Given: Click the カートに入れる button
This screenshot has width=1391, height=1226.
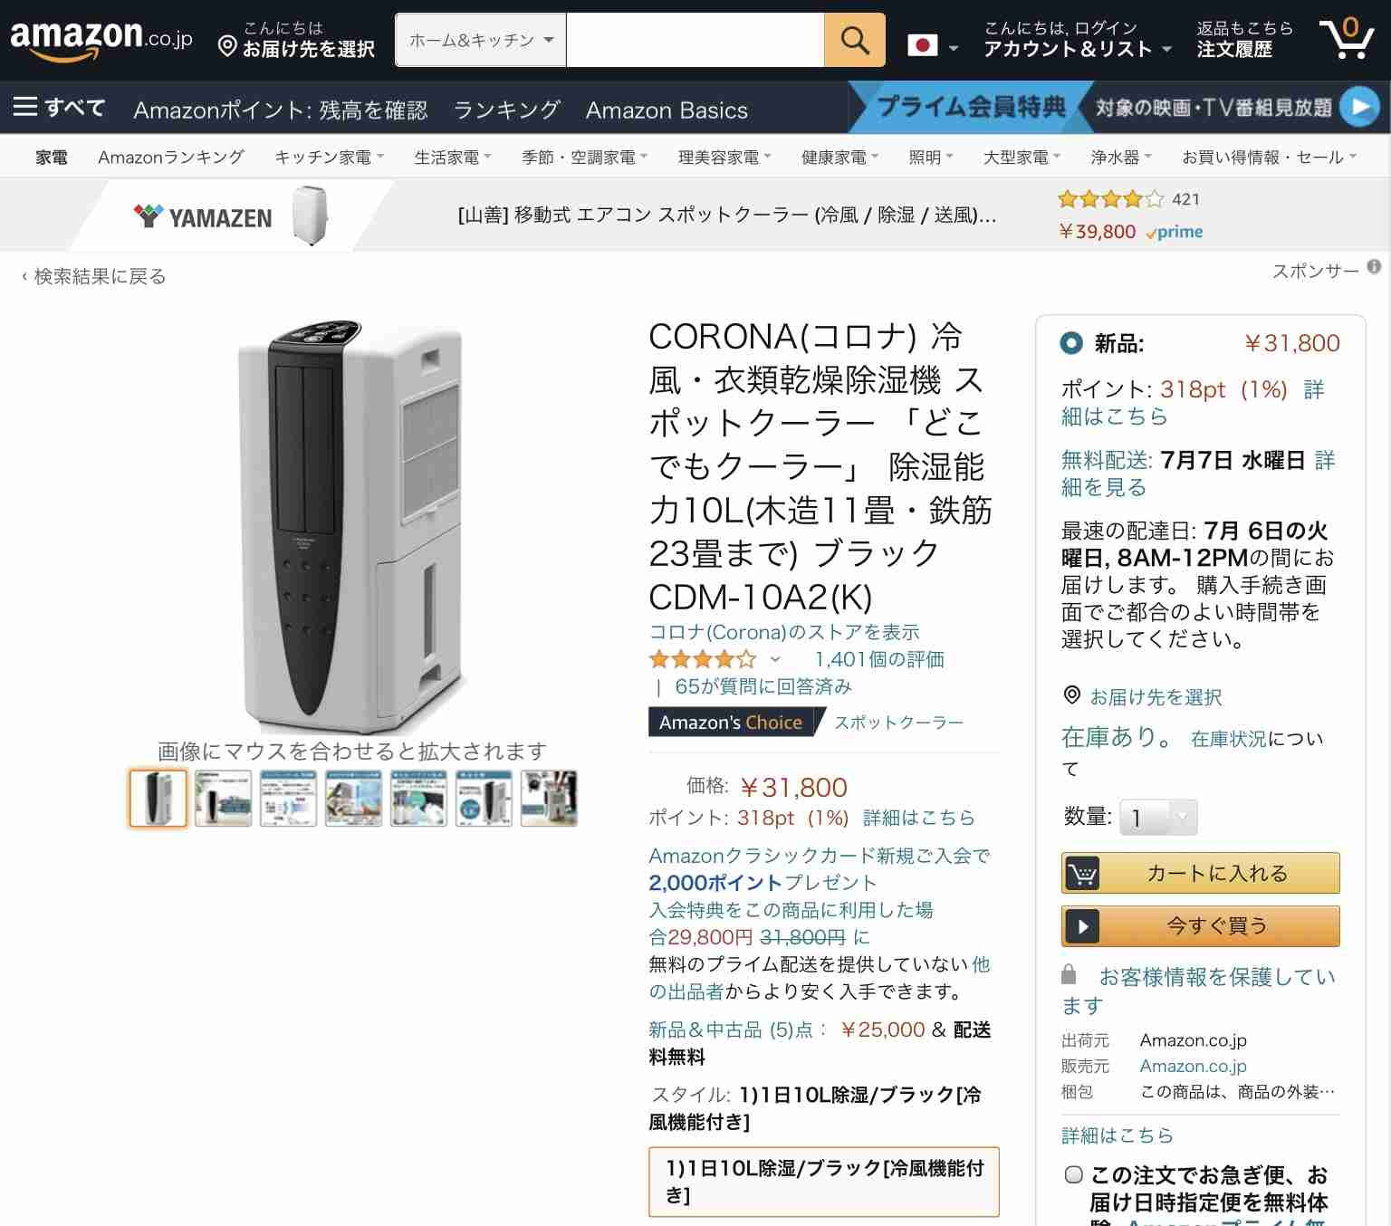Looking at the screenshot, I should point(1200,873).
